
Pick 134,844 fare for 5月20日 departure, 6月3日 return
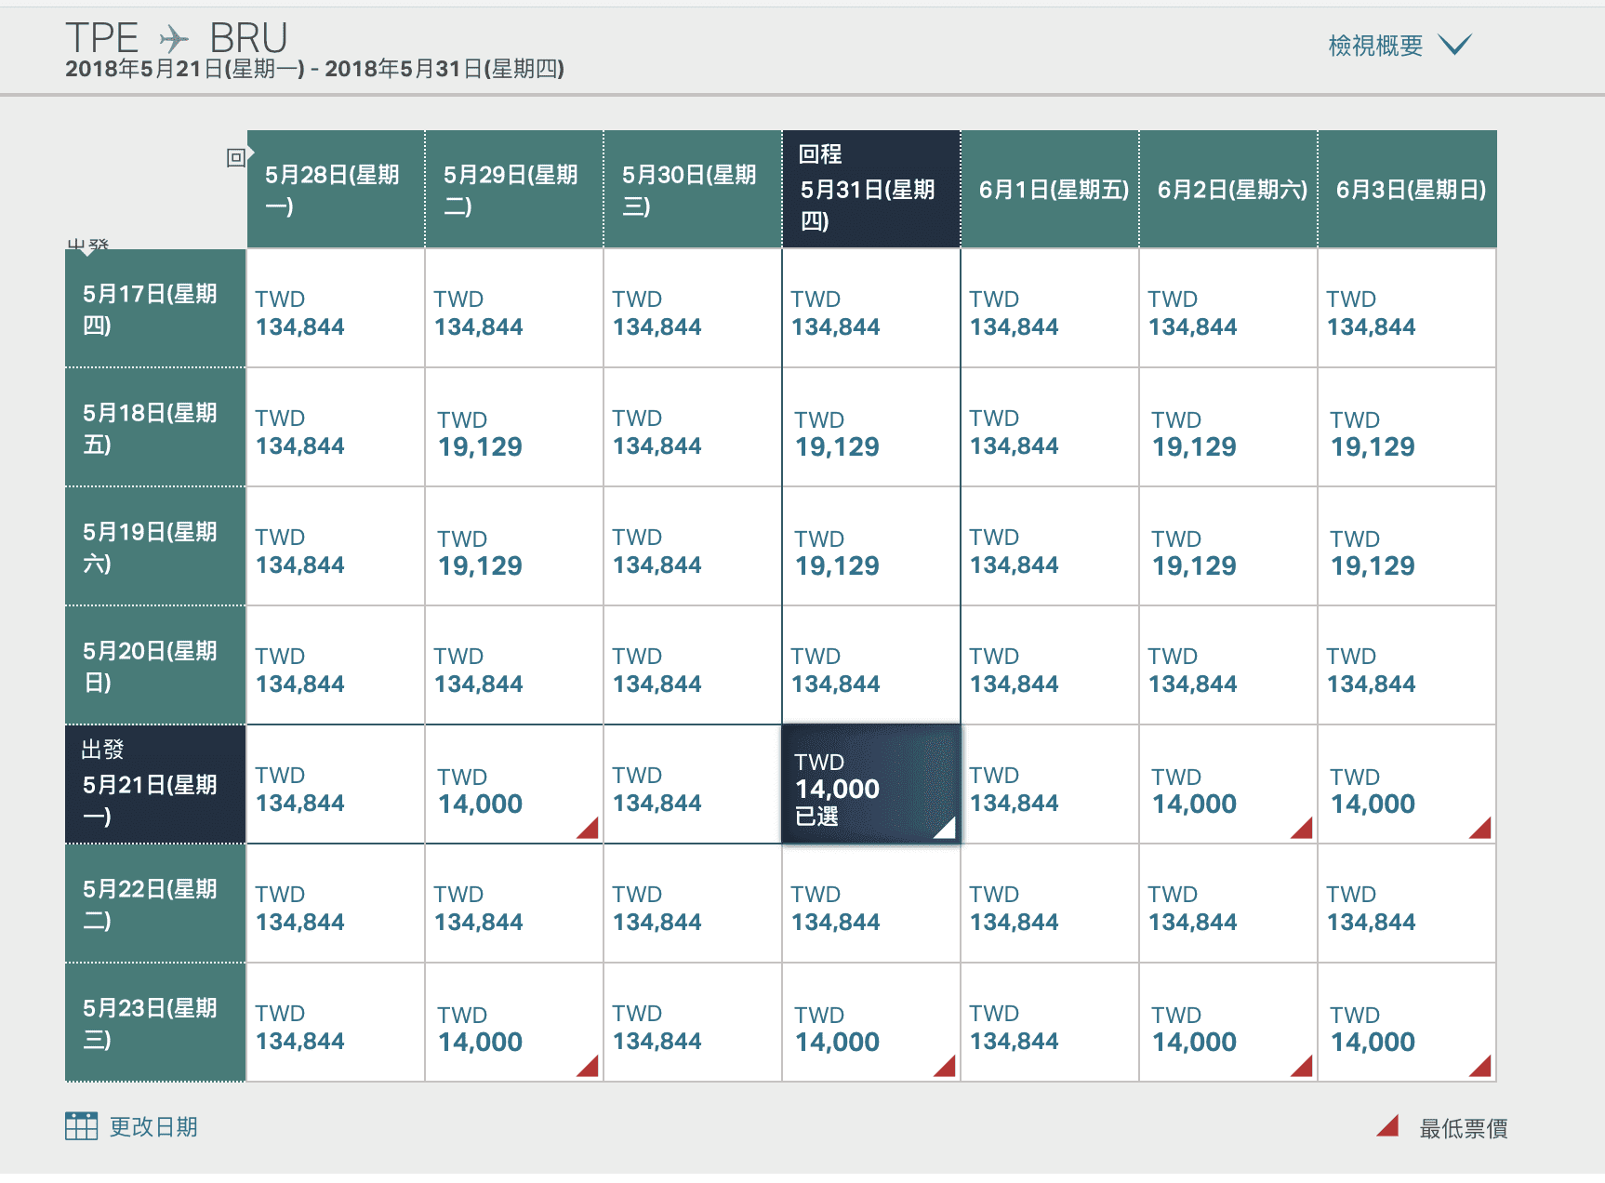[1407, 666]
